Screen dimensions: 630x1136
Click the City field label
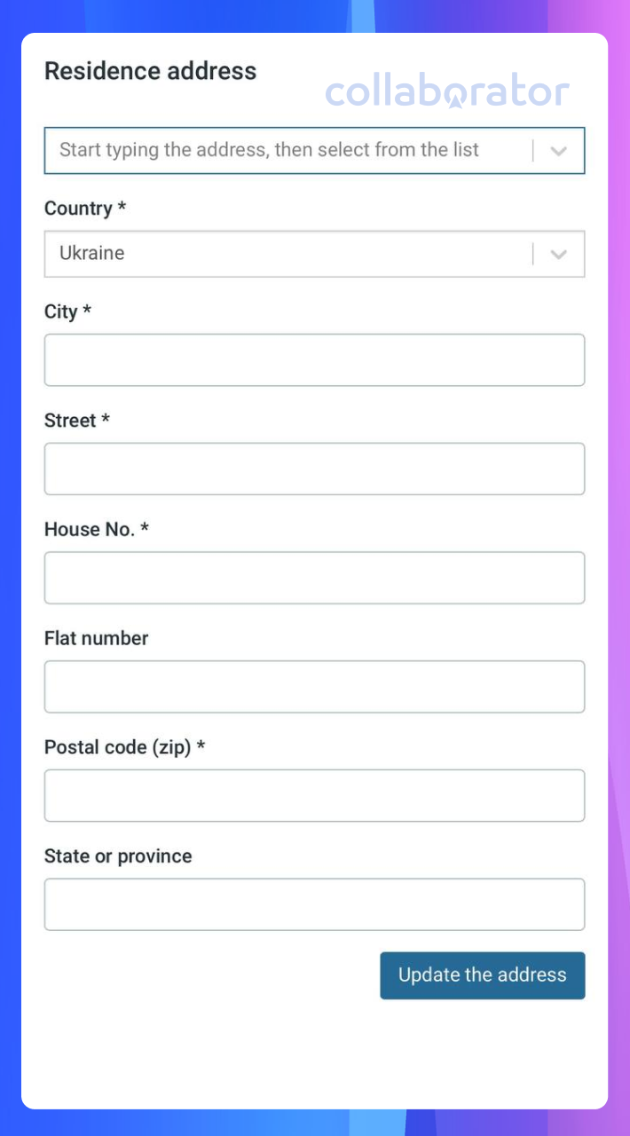pos(67,312)
